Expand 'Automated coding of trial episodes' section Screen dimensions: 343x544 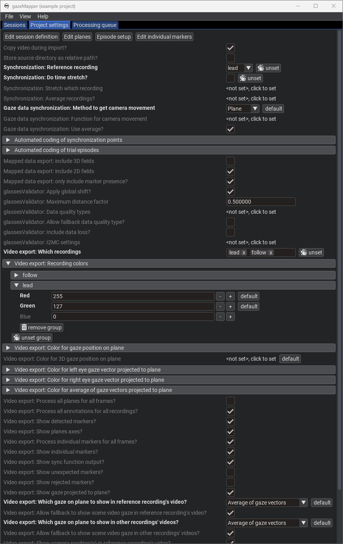[x=169, y=150]
